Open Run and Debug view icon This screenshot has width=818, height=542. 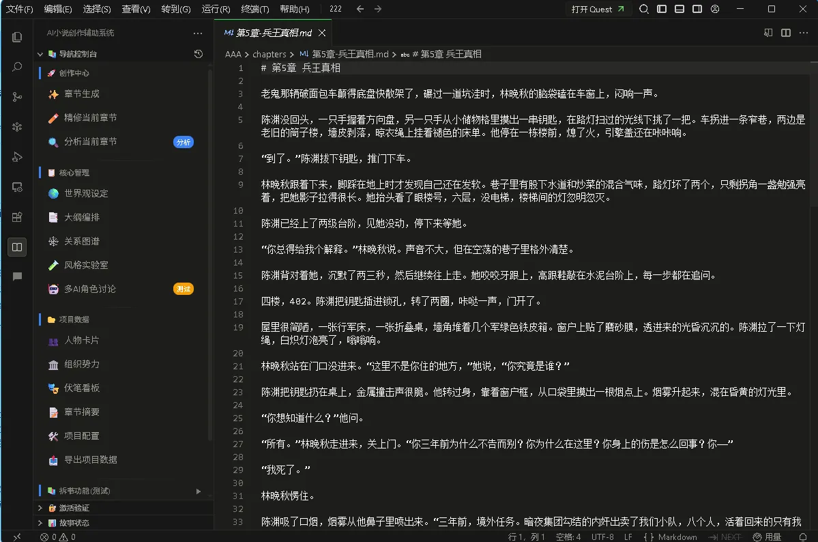click(17, 156)
